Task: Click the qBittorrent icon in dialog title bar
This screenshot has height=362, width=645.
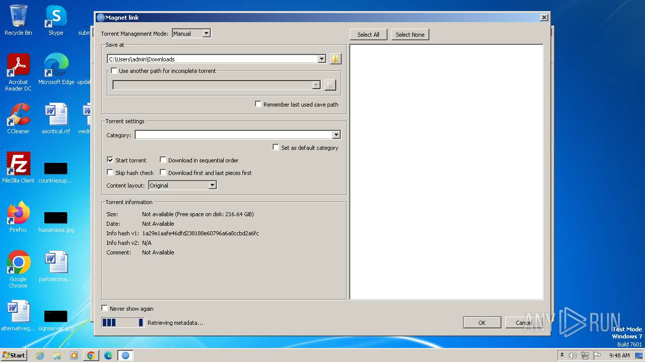Action: pyautogui.click(x=100, y=18)
